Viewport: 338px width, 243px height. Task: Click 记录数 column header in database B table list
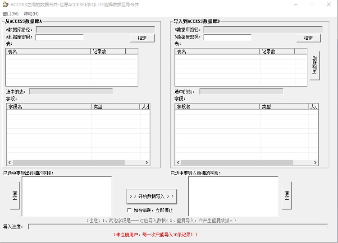pos(277,51)
